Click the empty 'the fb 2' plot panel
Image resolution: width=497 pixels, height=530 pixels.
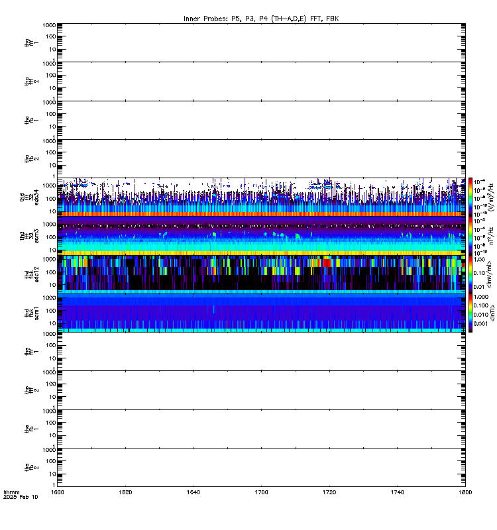261,468
